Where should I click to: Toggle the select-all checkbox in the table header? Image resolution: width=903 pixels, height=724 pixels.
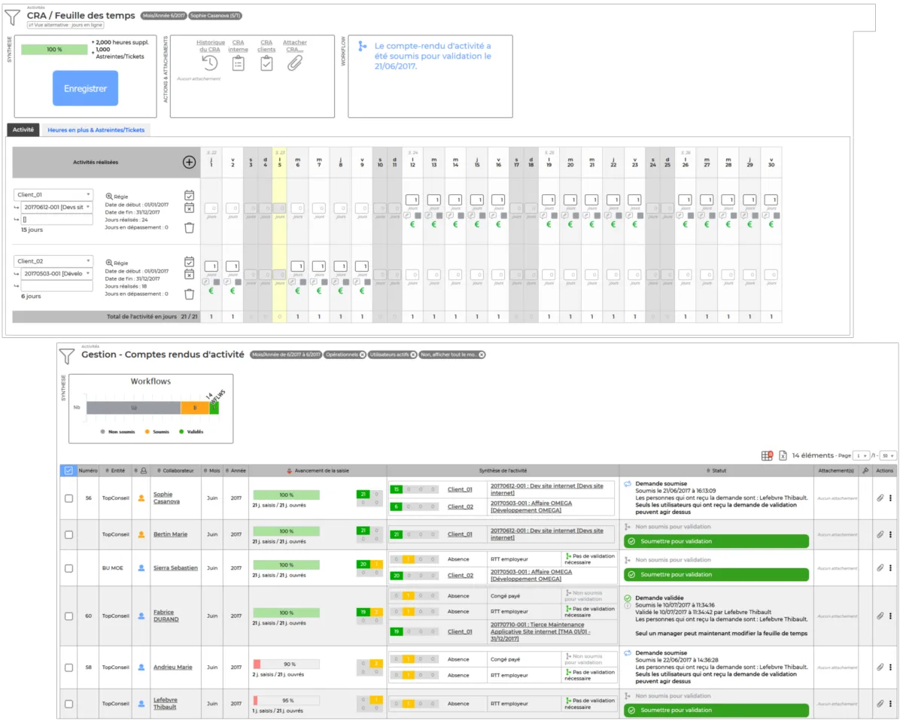pyautogui.click(x=68, y=470)
